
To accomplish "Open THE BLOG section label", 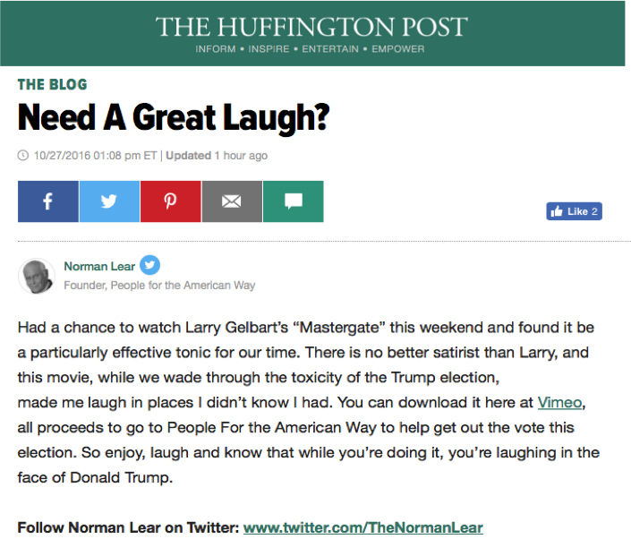I will click(52, 84).
